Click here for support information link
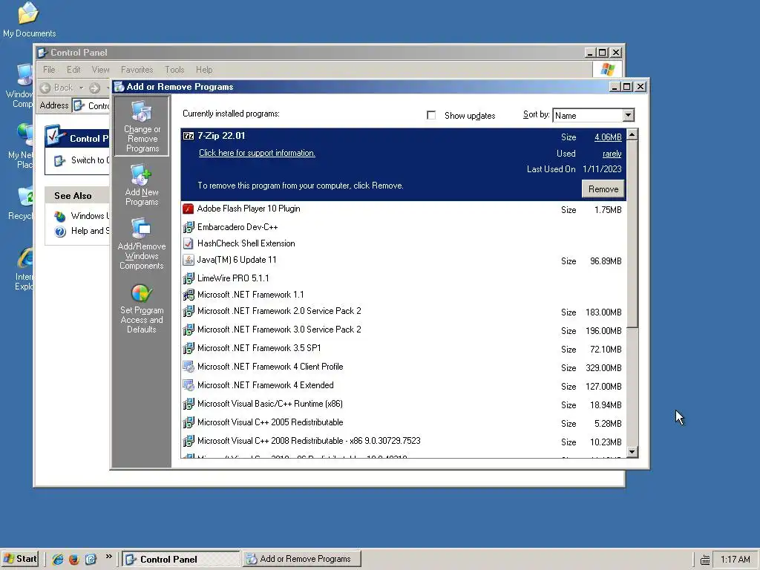The width and height of the screenshot is (760, 570). point(257,153)
